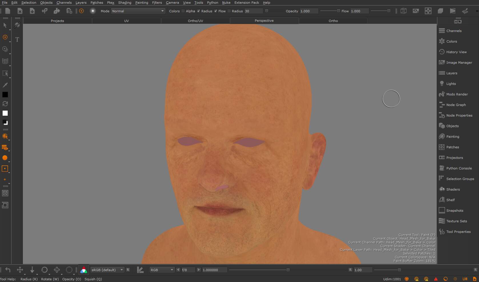This screenshot has width=479, height=282.
Task: Click the R reset button before the 1.00 field
Action: pyautogui.click(x=350, y=270)
